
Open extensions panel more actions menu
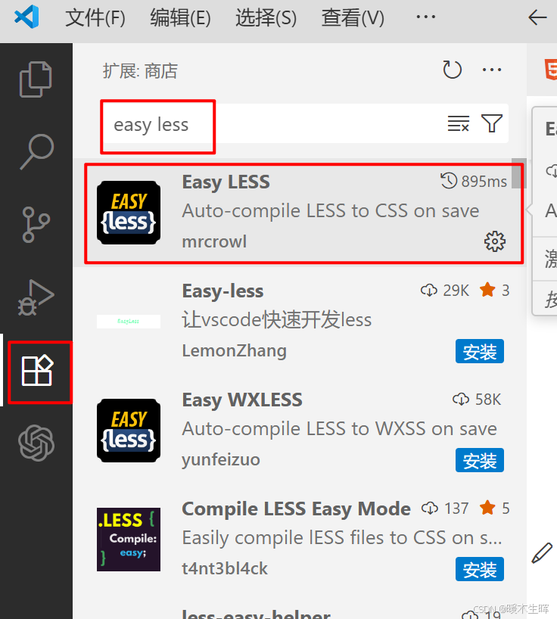tap(492, 70)
